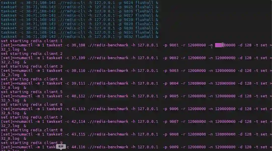Click core list 44,116 on the last command
The image size is (272, 151).
(78, 147)
